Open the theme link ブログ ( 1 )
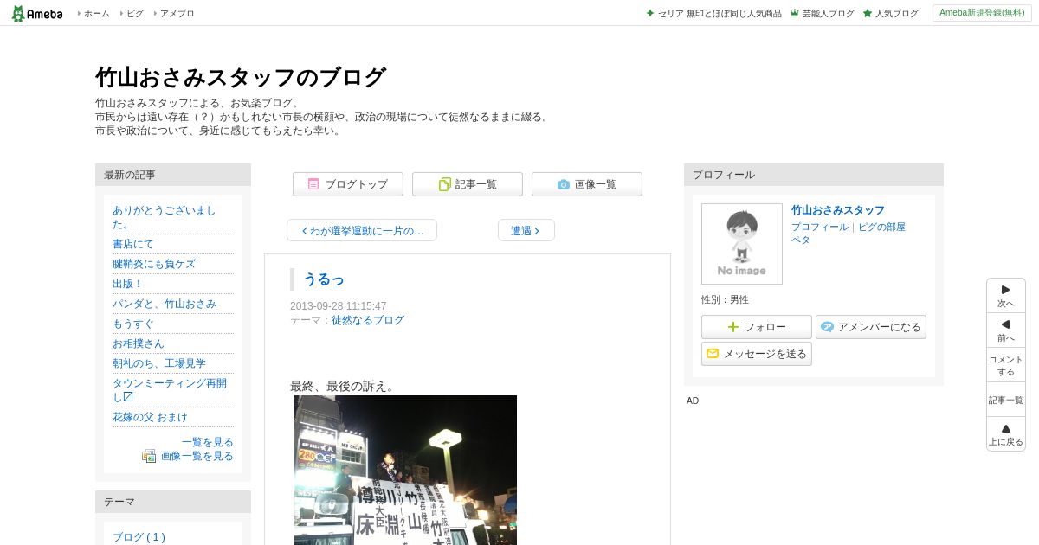This screenshot has height=545, width=1039. 139,537
